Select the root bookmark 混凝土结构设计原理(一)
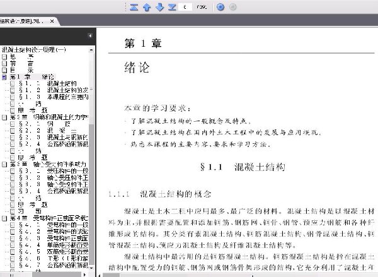 pyautogui.click(x=34, y=50)
